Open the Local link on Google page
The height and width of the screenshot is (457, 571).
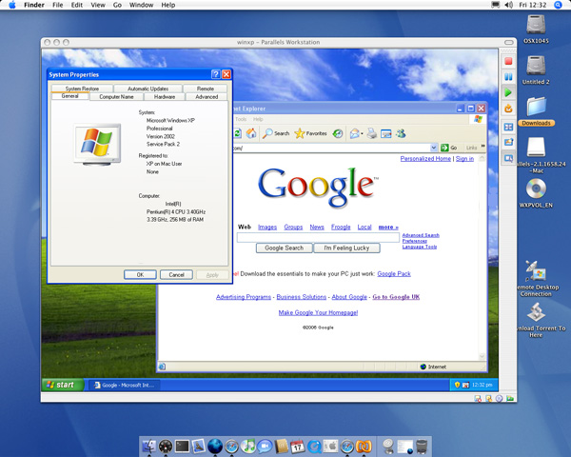click(x=364, y=227)
